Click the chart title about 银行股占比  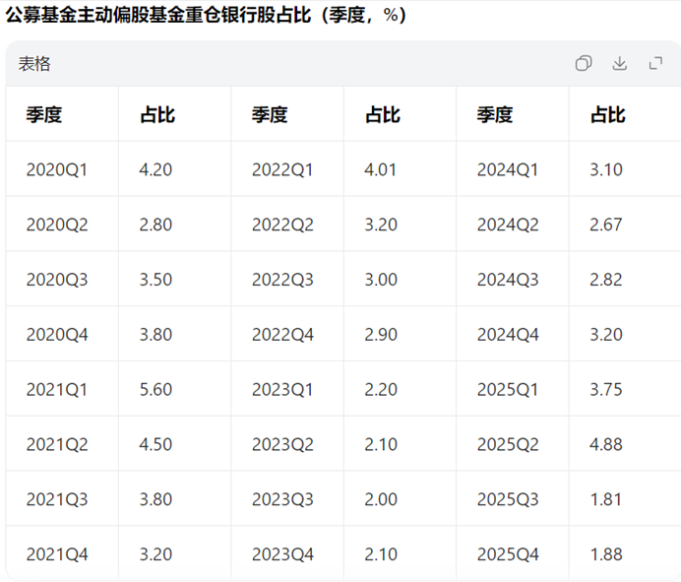pos(206,15)
